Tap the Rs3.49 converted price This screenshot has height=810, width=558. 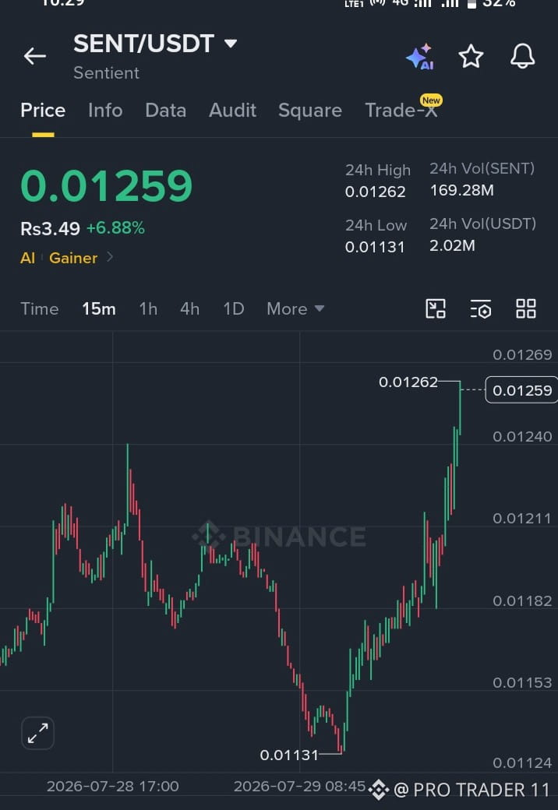tap(50, 228)
